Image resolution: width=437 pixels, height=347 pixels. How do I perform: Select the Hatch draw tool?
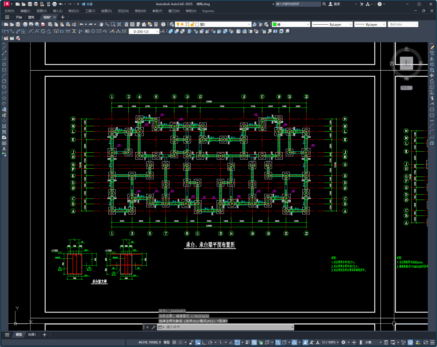click(4, 126)
